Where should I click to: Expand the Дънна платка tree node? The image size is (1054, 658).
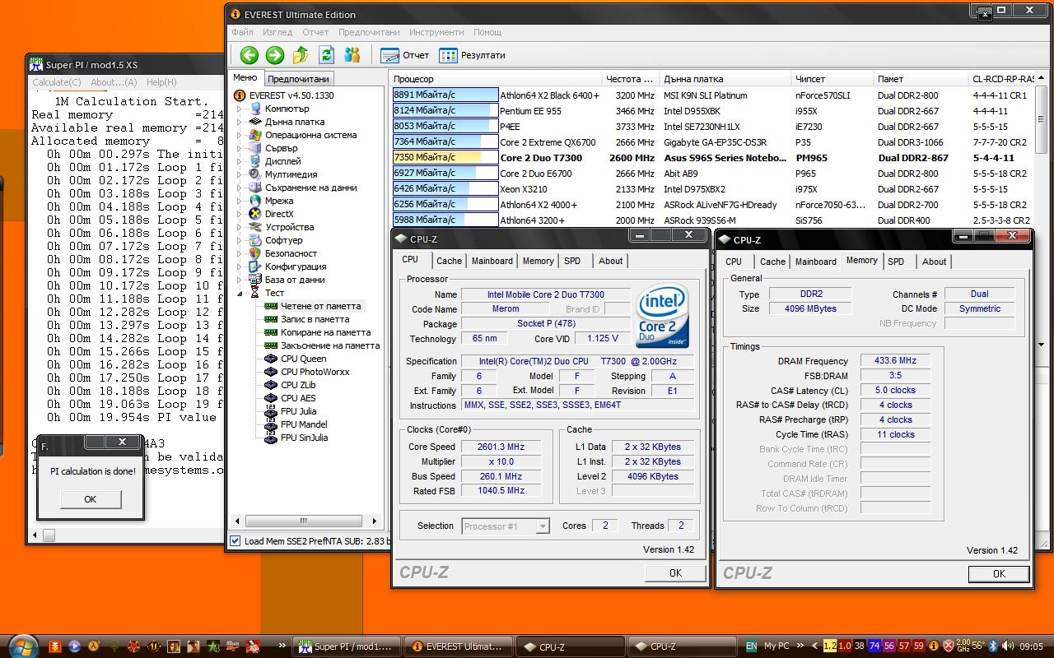pyautogui.click(x=240, y=122)
